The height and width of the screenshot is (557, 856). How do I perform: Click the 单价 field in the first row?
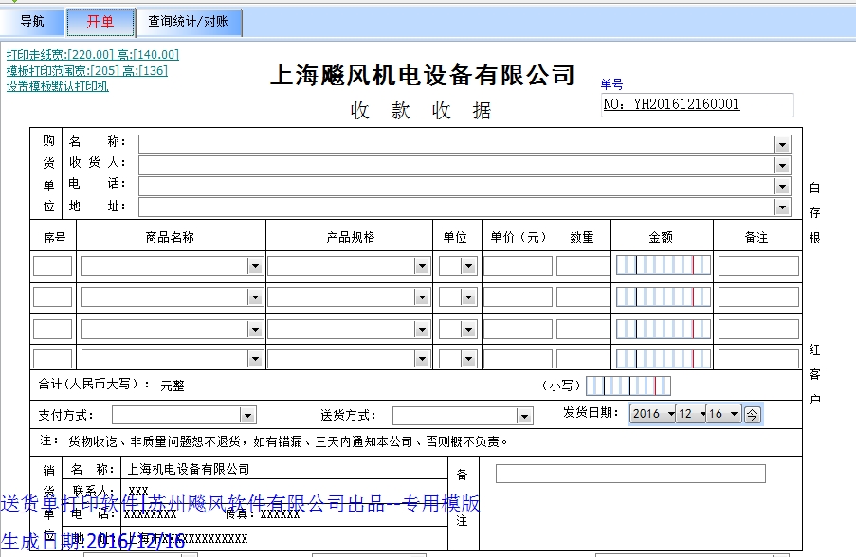point(519,265)
